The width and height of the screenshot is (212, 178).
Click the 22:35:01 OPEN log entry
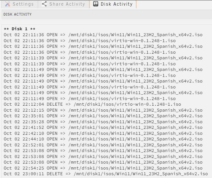(103, 116)
